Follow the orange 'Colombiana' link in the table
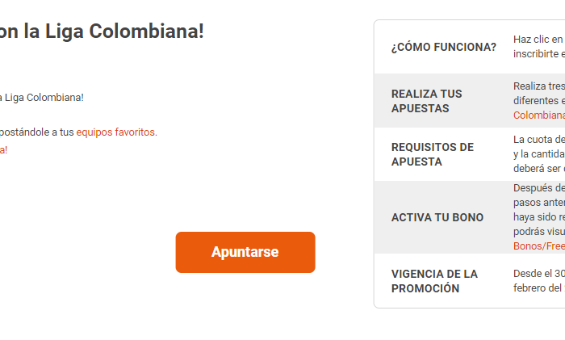 [538, 115]
